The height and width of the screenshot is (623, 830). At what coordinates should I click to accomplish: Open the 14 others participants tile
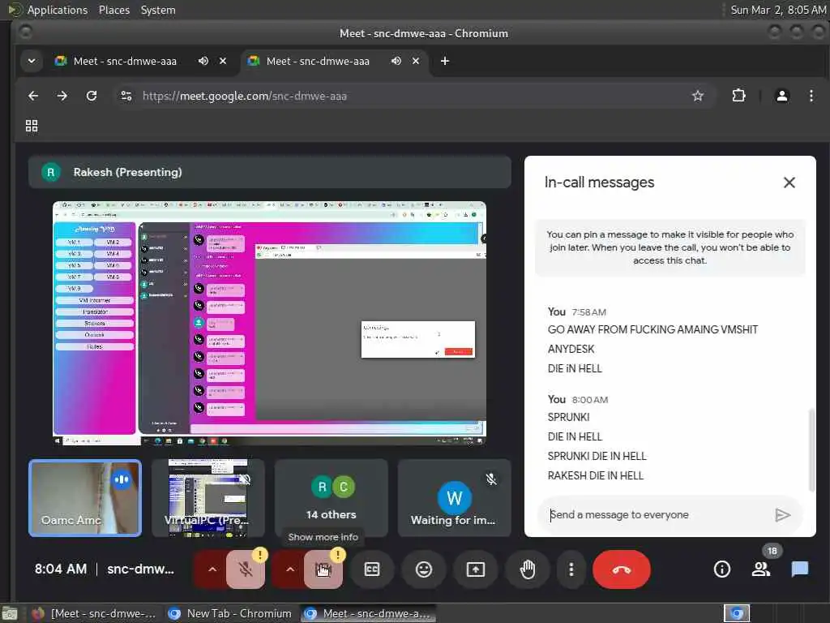[332, 498]
